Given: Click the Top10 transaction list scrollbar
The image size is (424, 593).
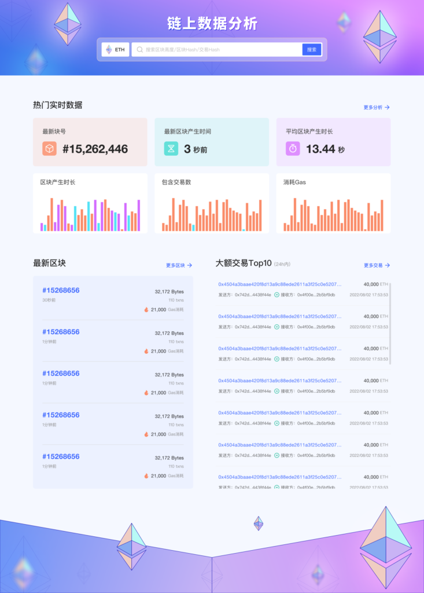Looking at the screenshot, I should click(x=390, y=323).
